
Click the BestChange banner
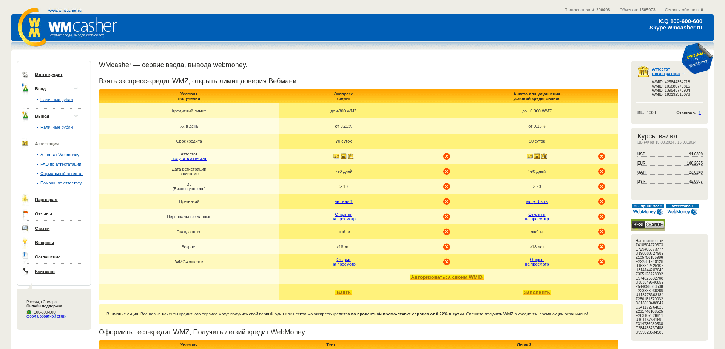tap(648, 224)
